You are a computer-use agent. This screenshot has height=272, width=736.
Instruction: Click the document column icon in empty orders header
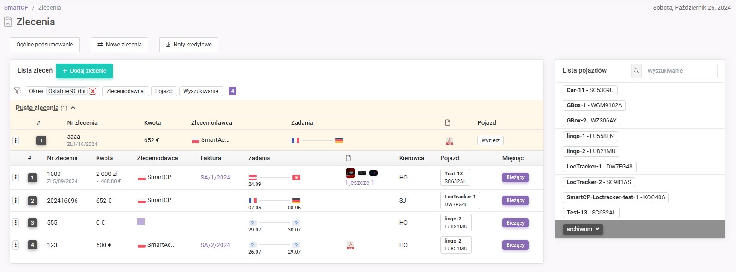click(447, 122)
